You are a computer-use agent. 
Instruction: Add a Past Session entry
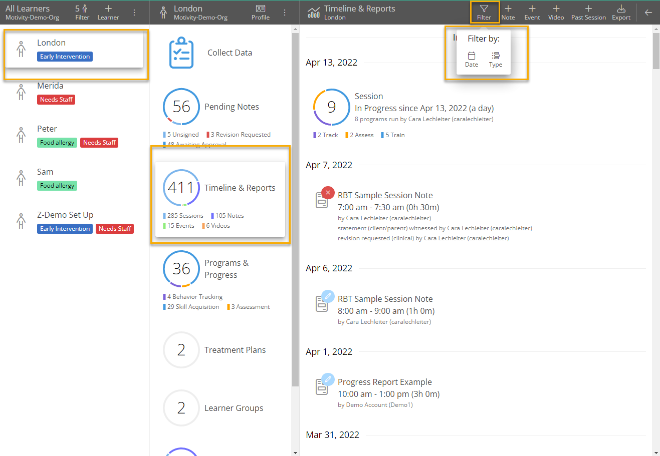tap(588, 12)
